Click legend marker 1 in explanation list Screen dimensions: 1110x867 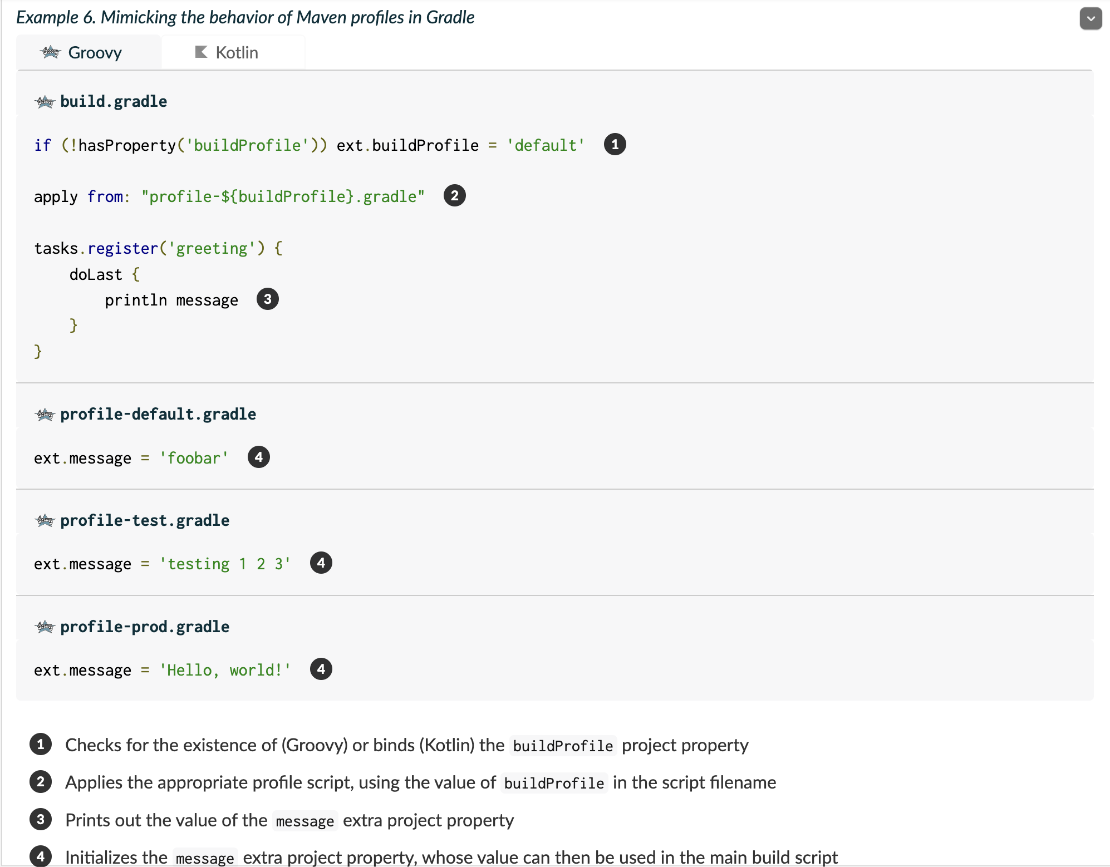41,745
